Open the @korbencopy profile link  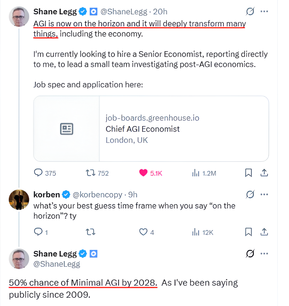point(97,195)
